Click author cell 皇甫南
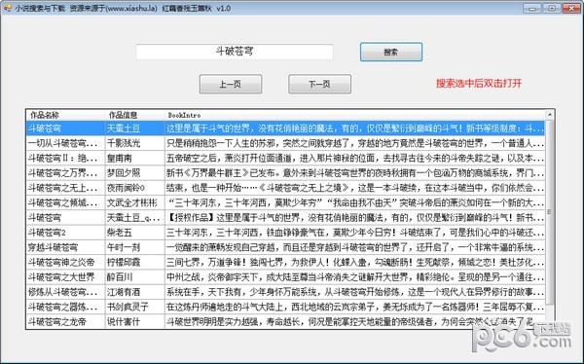Viewport: 584px width, 364px height. tap(135, 158)
